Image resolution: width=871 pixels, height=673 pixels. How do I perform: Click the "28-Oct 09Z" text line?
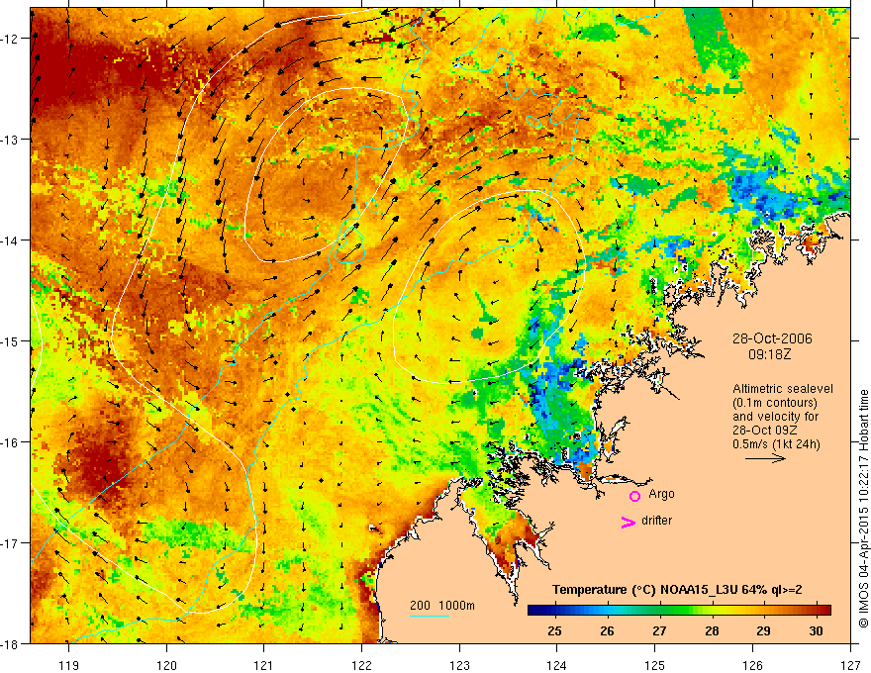point(766,431)
